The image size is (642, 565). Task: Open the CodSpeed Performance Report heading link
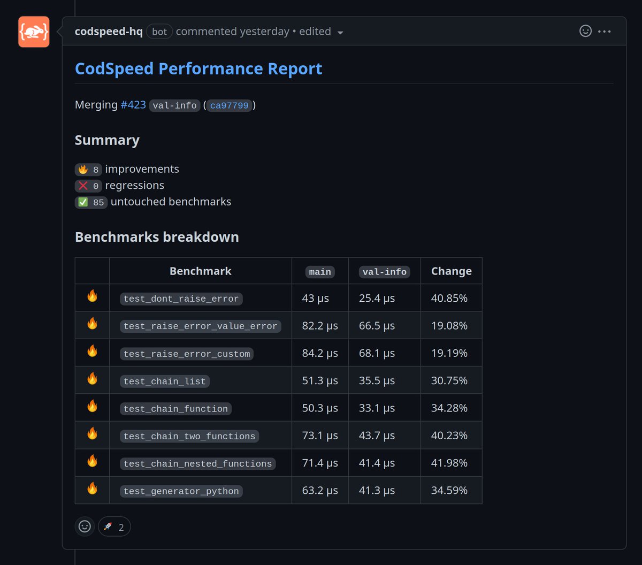(198, 68)
